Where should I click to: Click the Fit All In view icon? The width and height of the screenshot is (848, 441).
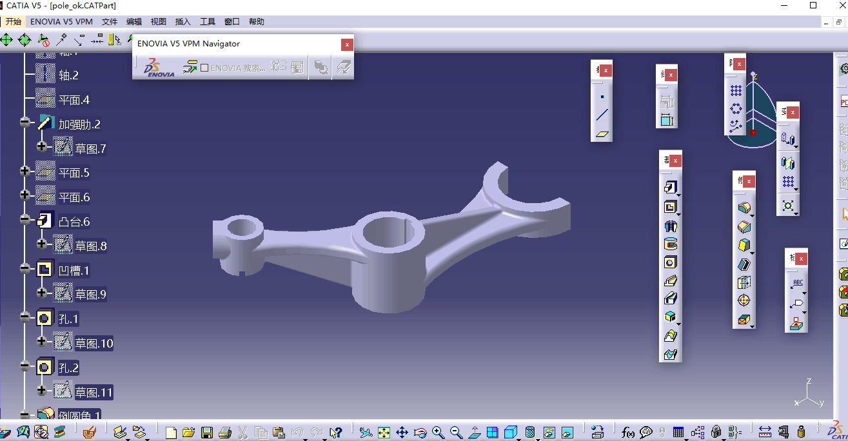(x=384, y=432)
